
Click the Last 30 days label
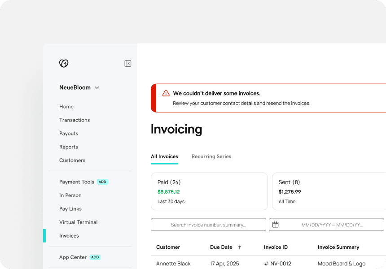171,202
